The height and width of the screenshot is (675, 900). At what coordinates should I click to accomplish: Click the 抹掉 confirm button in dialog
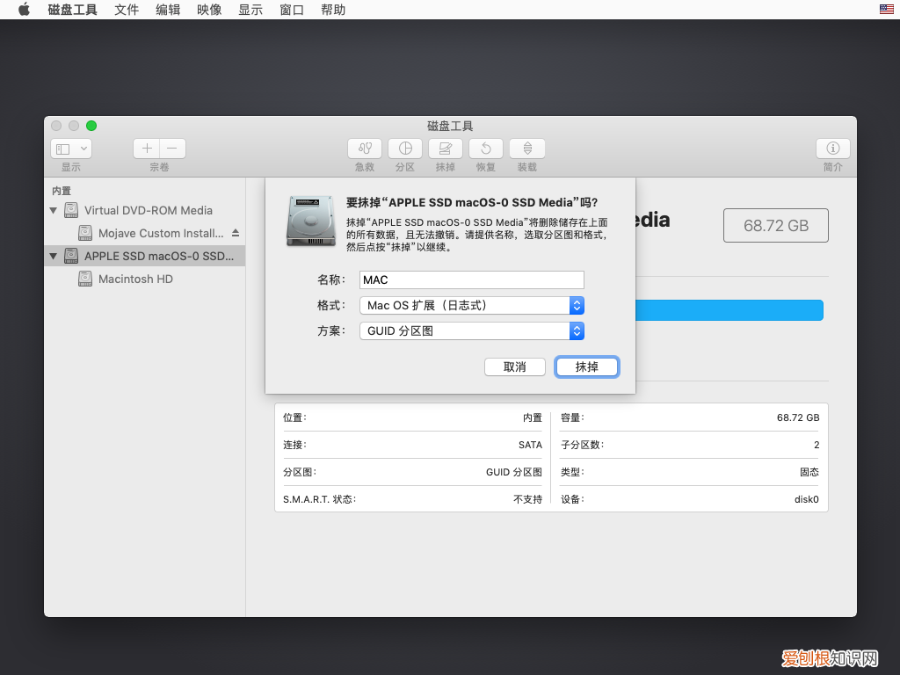(x=586, y=367)
